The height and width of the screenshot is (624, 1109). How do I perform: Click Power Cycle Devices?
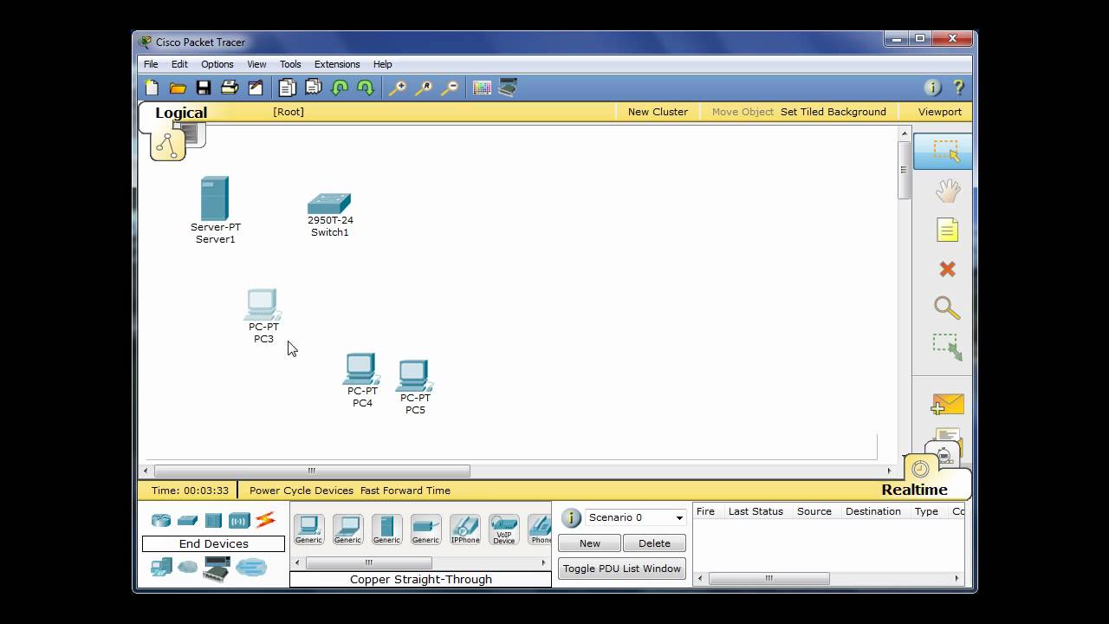click(x=302, y=491)
